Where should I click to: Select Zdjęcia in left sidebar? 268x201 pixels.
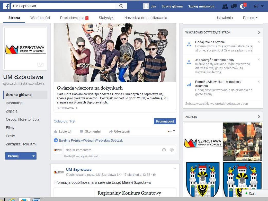click(x=12, y=111)
